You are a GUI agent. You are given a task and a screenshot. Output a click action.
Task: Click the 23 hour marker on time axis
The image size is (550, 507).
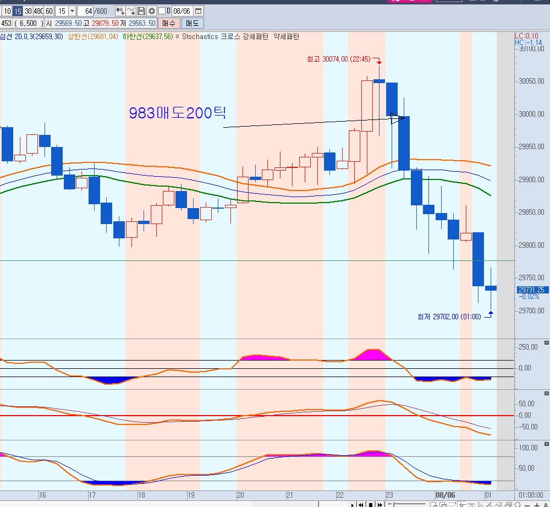389,495
